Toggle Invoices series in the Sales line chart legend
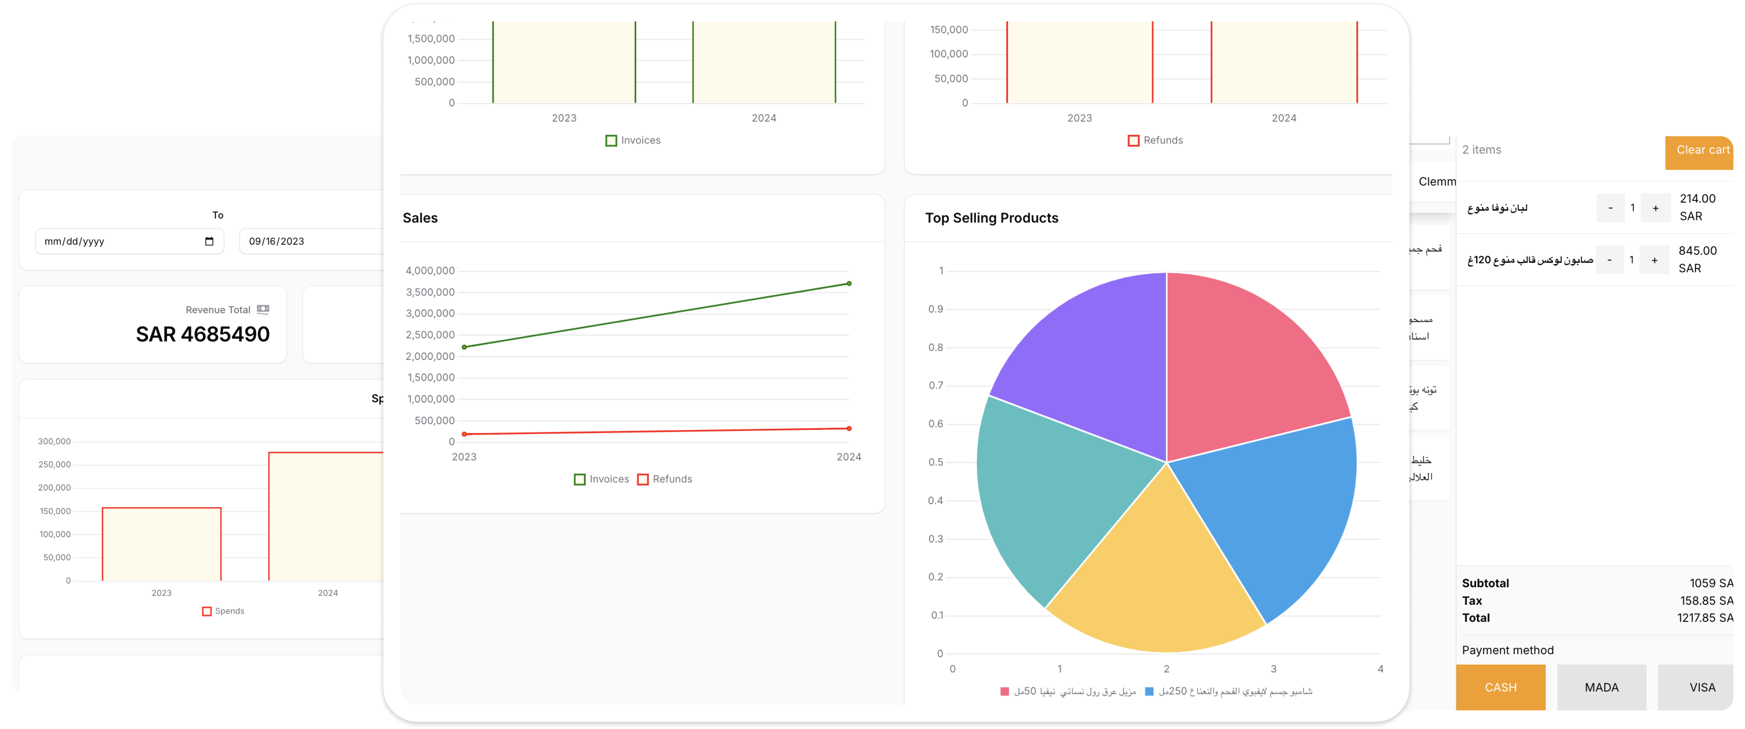Viewport: 1745px width, 729px height. tap(601, 479)
